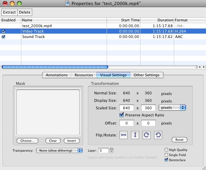Click the Delete track button
This screenshot has height=170, width=206.
25,12
